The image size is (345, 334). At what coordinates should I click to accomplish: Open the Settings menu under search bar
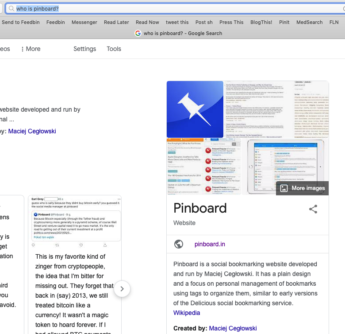click(85, 49)
